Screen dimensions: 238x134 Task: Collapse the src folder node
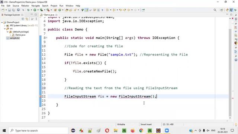(5, 29)
